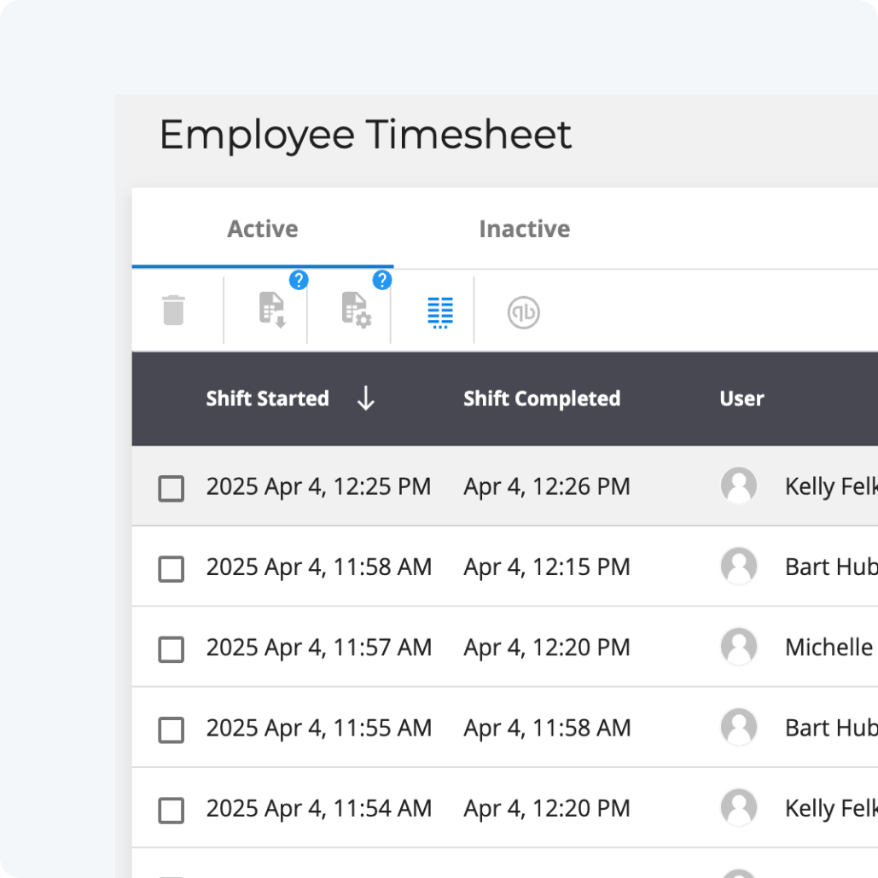
Task: Tick checkbox for 11:54 AM shift
Action: tap(171, 811)
